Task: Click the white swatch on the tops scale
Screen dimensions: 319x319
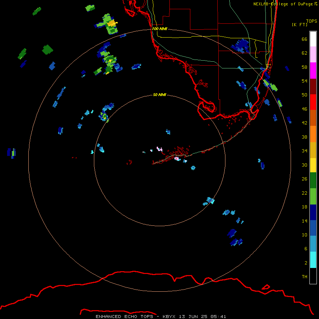Action: (x=313, y=39)
